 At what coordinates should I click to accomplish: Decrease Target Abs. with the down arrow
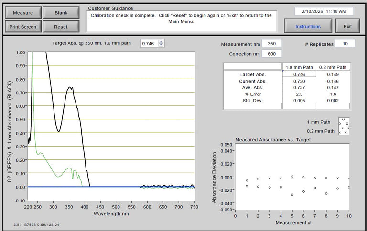(x=161, y=45)
